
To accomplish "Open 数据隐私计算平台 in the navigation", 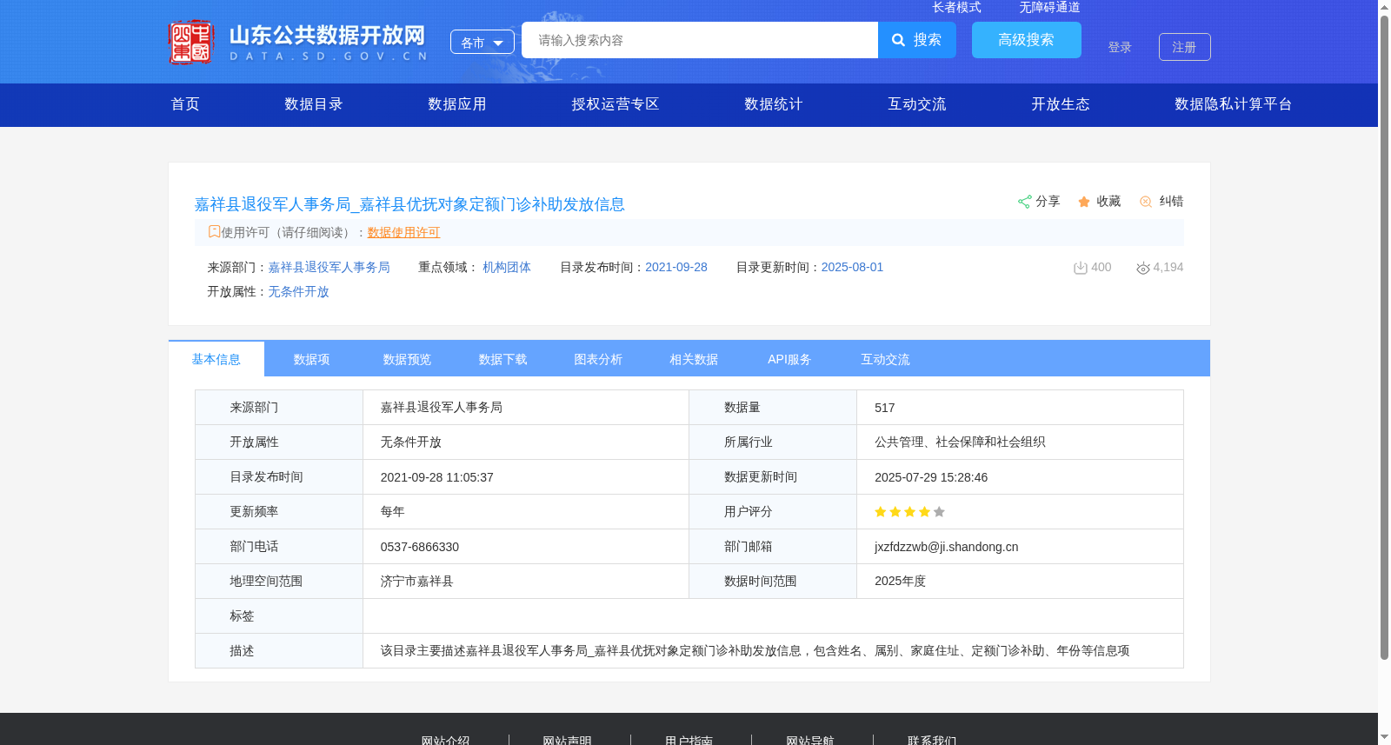I will 1234,104.
